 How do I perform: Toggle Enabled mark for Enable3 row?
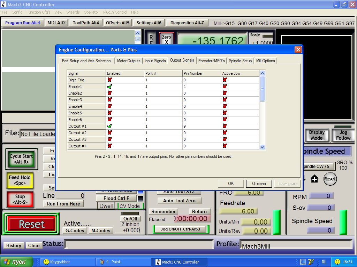[x=110, y=100]
